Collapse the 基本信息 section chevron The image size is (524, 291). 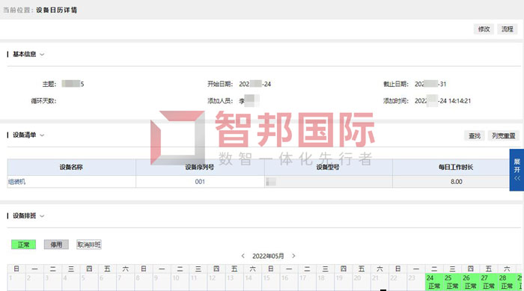(42, 54)
